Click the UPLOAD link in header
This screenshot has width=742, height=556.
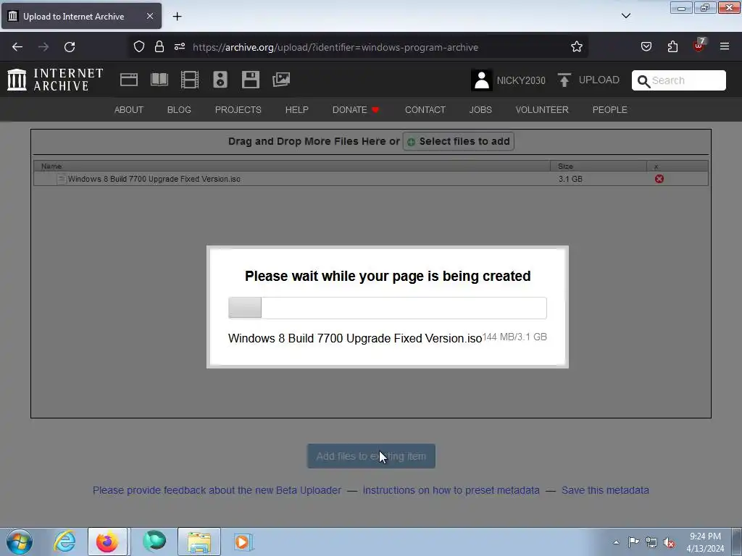(x=599, y=80)
